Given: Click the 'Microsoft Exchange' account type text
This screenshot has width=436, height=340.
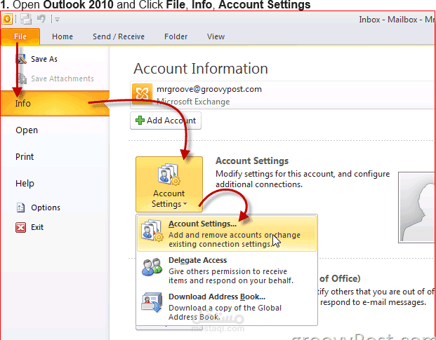Looking at the screenshot, I should 193,102.
